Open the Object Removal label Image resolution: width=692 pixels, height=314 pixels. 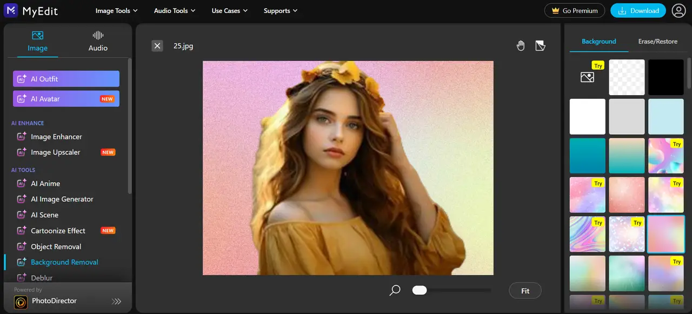[56, 246]
